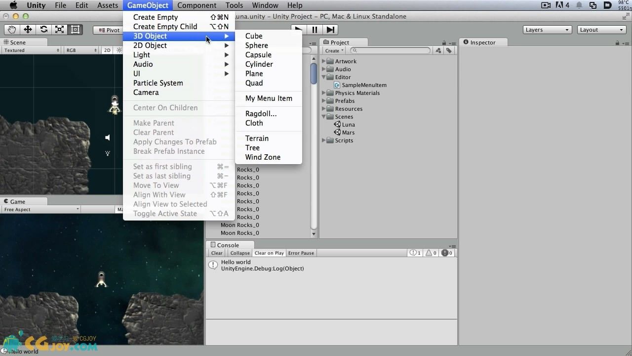Open the Component menu

197,5
